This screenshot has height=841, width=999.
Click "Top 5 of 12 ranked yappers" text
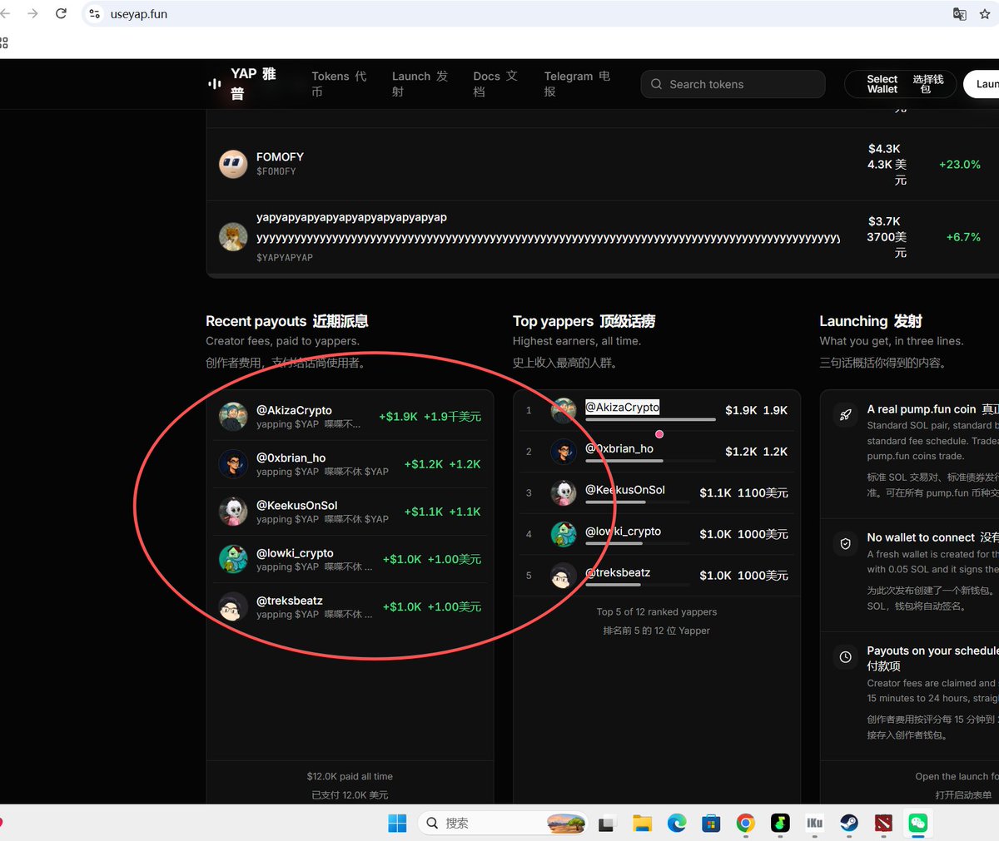(x=657, y=611)
